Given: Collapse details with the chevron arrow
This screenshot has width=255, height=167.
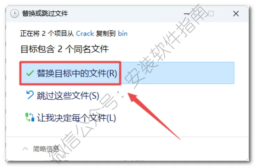Looking at the screenshot, I should point(25,149).
